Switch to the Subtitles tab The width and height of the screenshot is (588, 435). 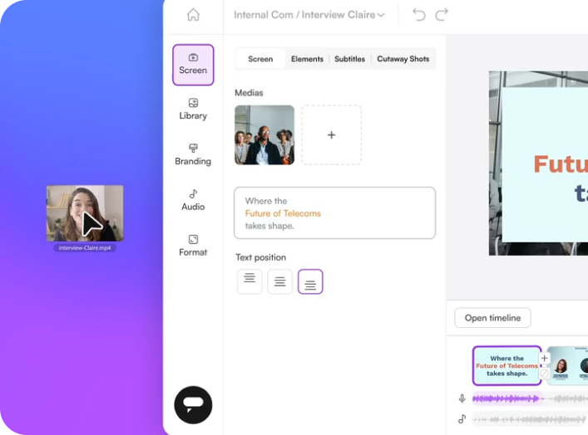349,59
